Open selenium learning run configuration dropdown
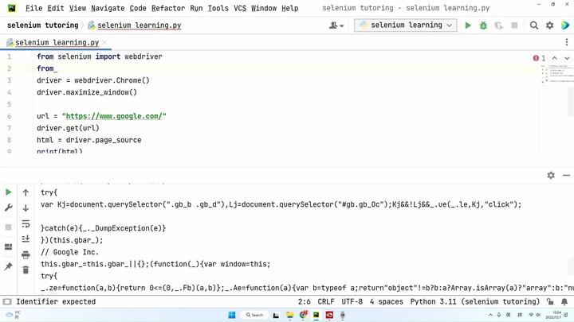Image resolution: width=574 pixels, height=322 pixels. click(x=406, y=25)
